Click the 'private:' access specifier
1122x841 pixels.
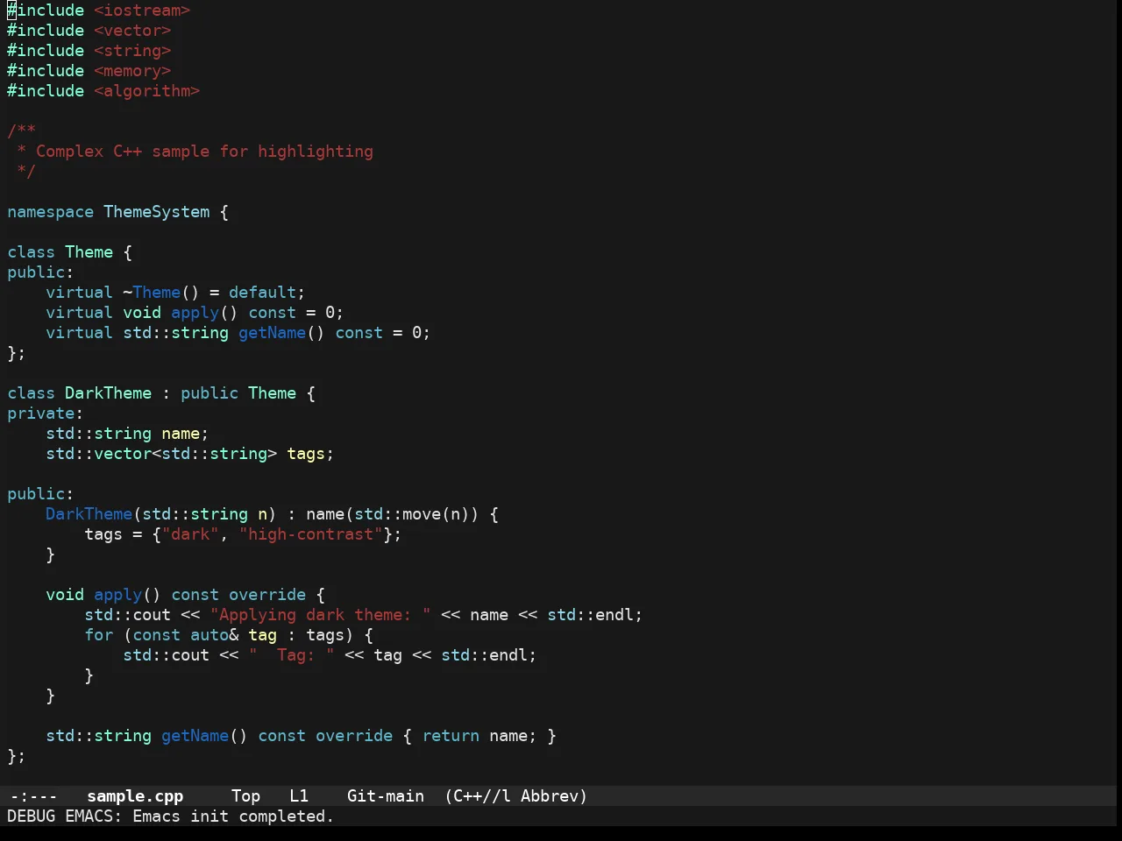click(x=45, y=413)
